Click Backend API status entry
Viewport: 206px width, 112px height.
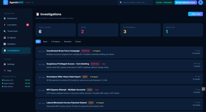(x=16, y=80)
